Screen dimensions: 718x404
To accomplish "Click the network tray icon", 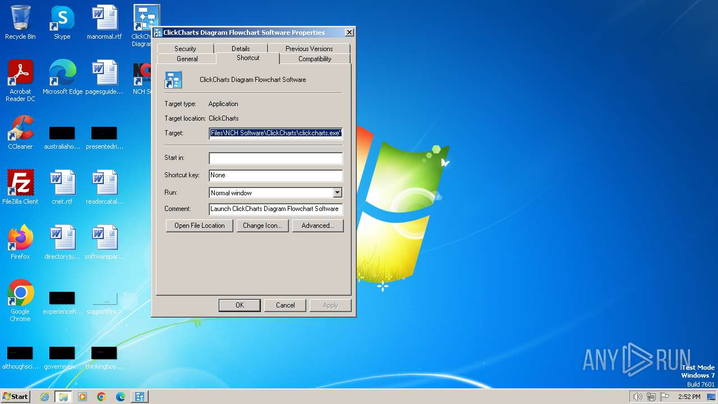I will click(x=651, y=397).
